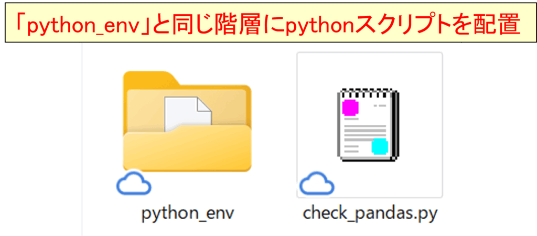
Task: Click the cyan square on the notepad icon
Action: 380,147
